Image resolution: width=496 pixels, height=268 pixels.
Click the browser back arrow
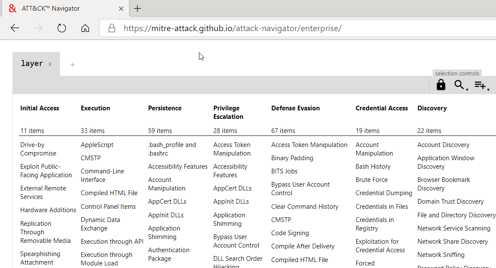[x=14, y=28]
